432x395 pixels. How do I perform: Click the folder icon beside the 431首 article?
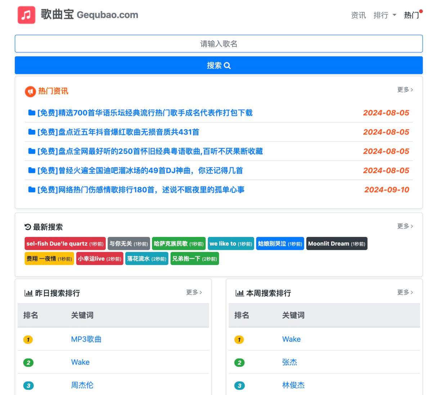point(31,132)
